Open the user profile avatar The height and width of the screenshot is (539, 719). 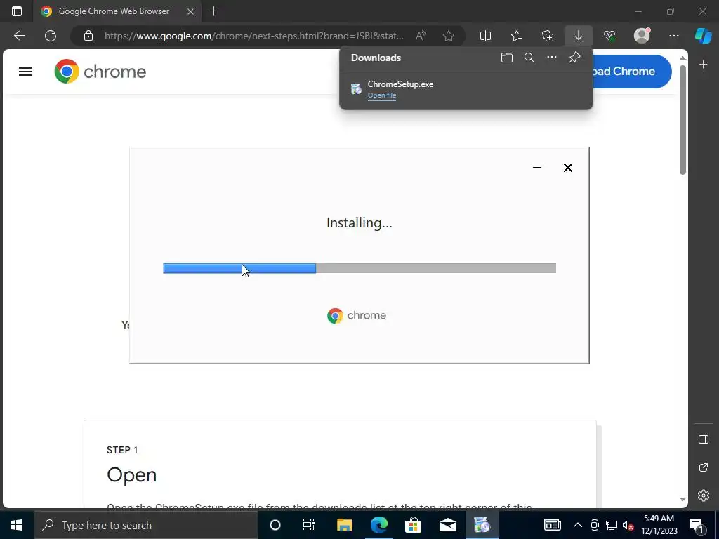point(642,36)
